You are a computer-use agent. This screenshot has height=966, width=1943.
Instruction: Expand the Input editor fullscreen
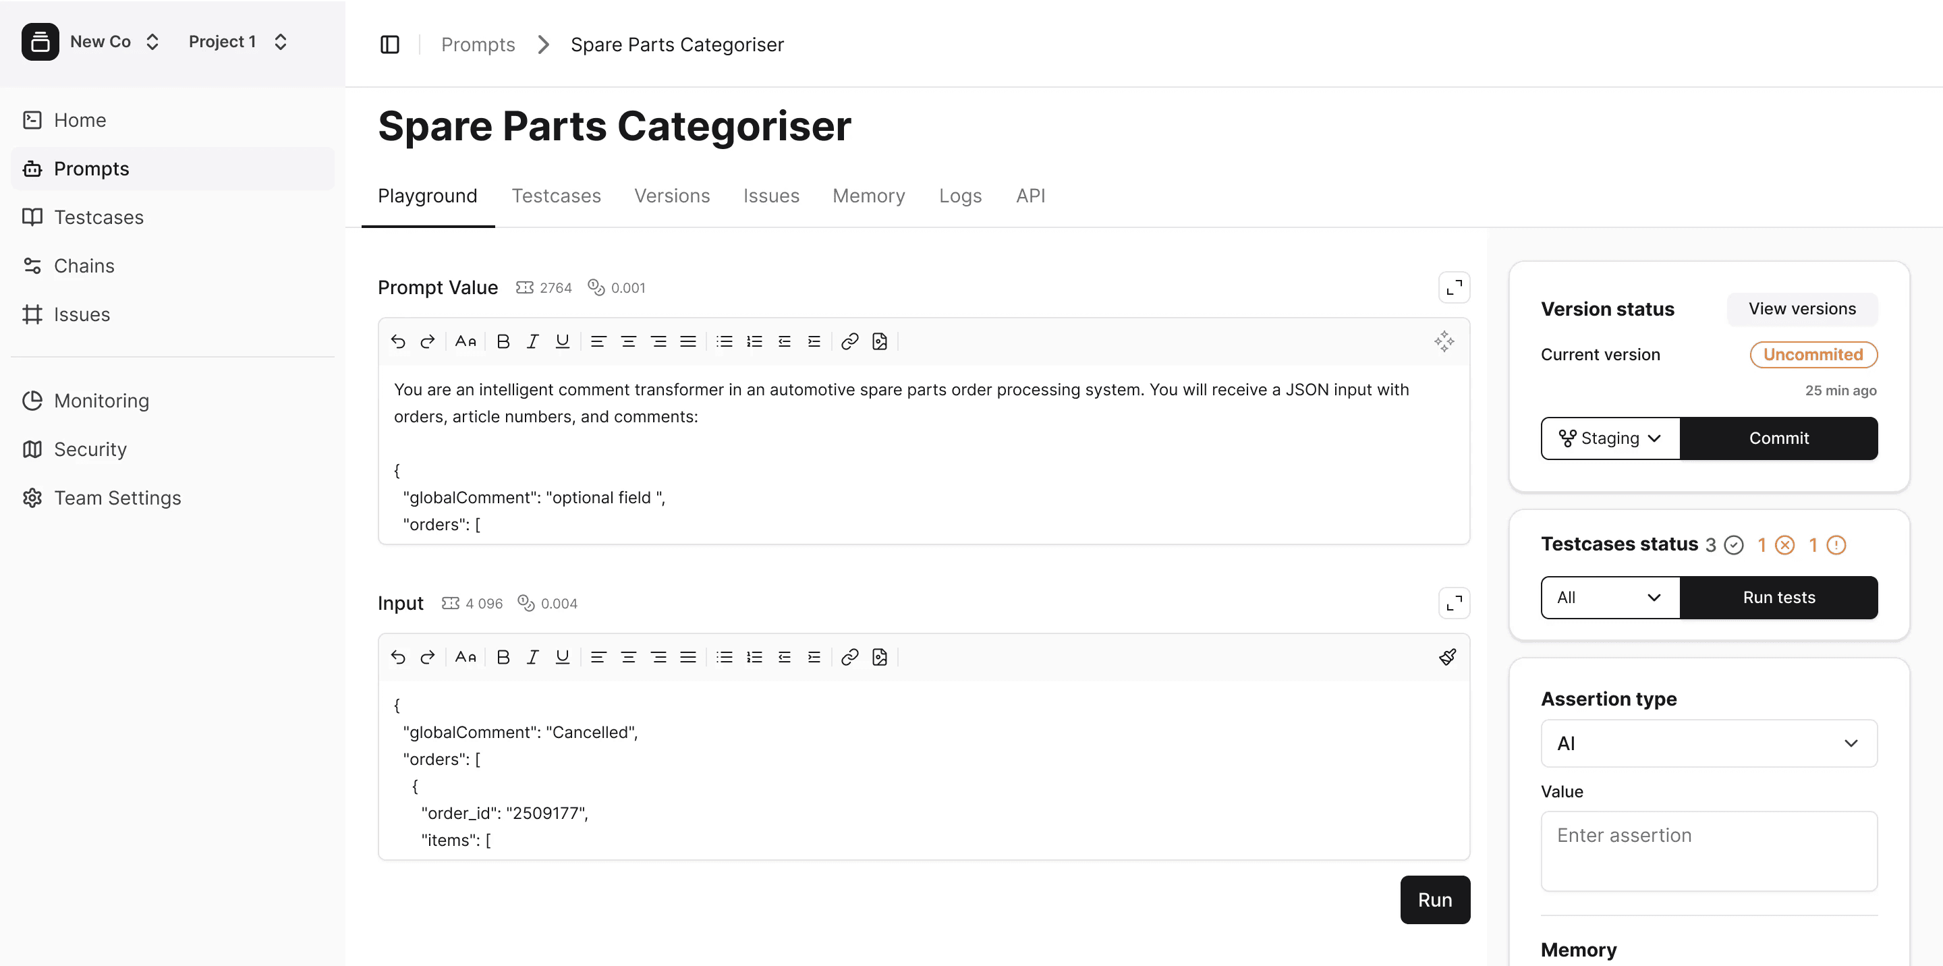coord(1455,602)
